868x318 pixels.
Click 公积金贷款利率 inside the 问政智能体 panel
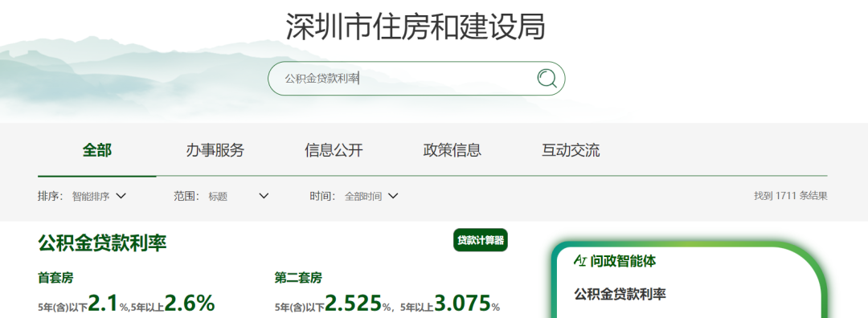coord(620,294)
